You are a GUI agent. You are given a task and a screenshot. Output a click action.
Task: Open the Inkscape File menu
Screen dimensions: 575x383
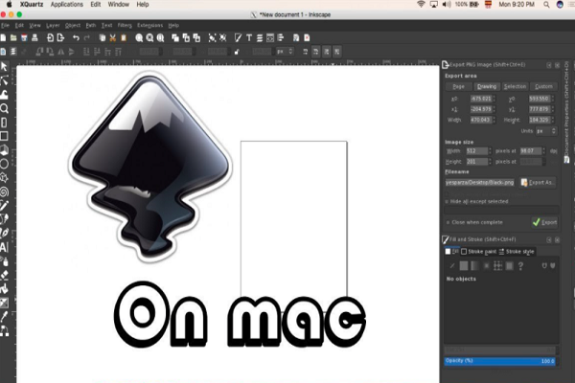click(5, 25)
